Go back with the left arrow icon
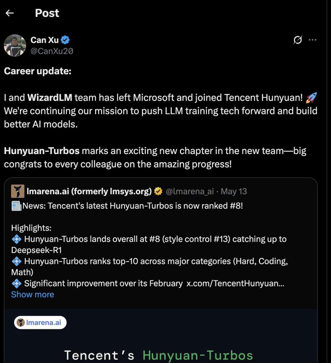Image resolution: width=331 pixels, height=363 pixels. click(10, 13)
